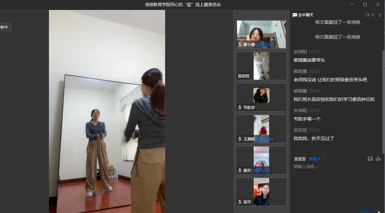Image resolution: width=385 pixels, height=213 pixels.
Task: Click muted mic icon for 吴可
Action: point(240,202)
